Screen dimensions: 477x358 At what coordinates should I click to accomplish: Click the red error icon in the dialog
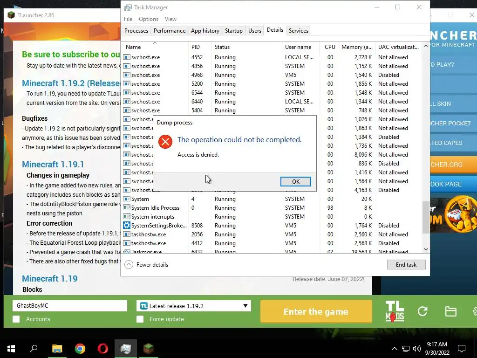coord(165,142)
